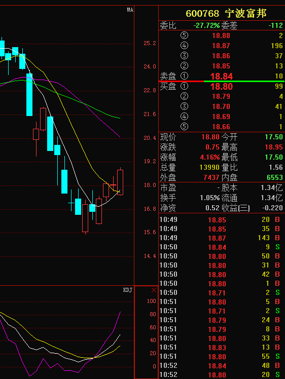285x379 pixels.
Task: Click the 委比 -27.72% value
Action: [x=206, y=25]
